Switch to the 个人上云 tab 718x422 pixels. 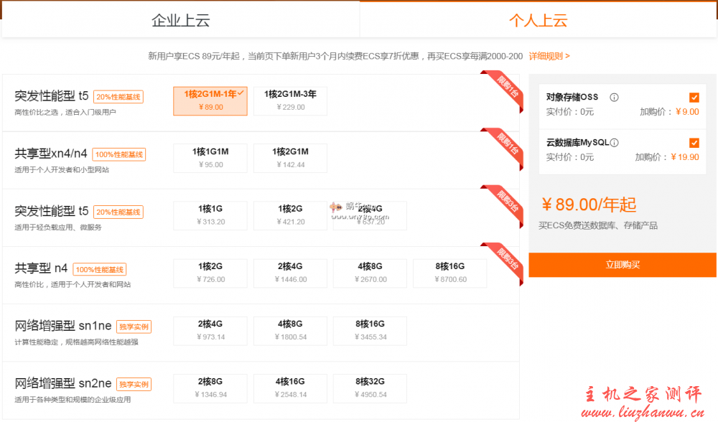click(538, 21)
